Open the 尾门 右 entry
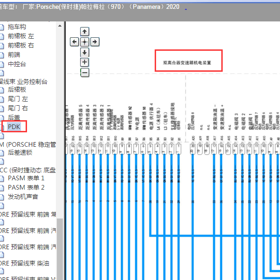The width and height of the screenshot is (280, 280). click(18, 108)
